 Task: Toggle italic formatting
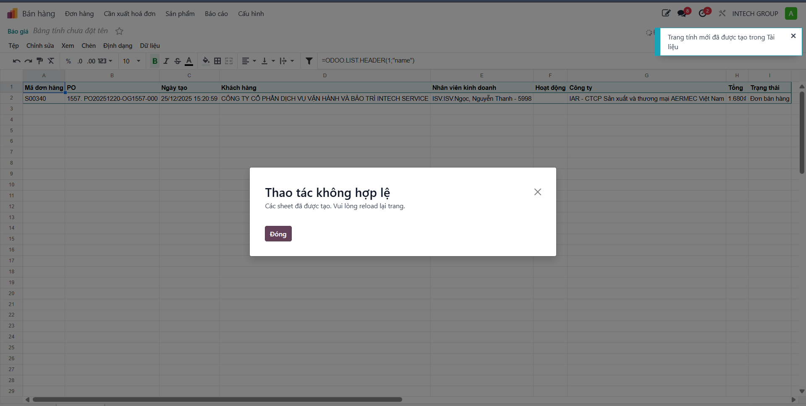coord(166,61)
